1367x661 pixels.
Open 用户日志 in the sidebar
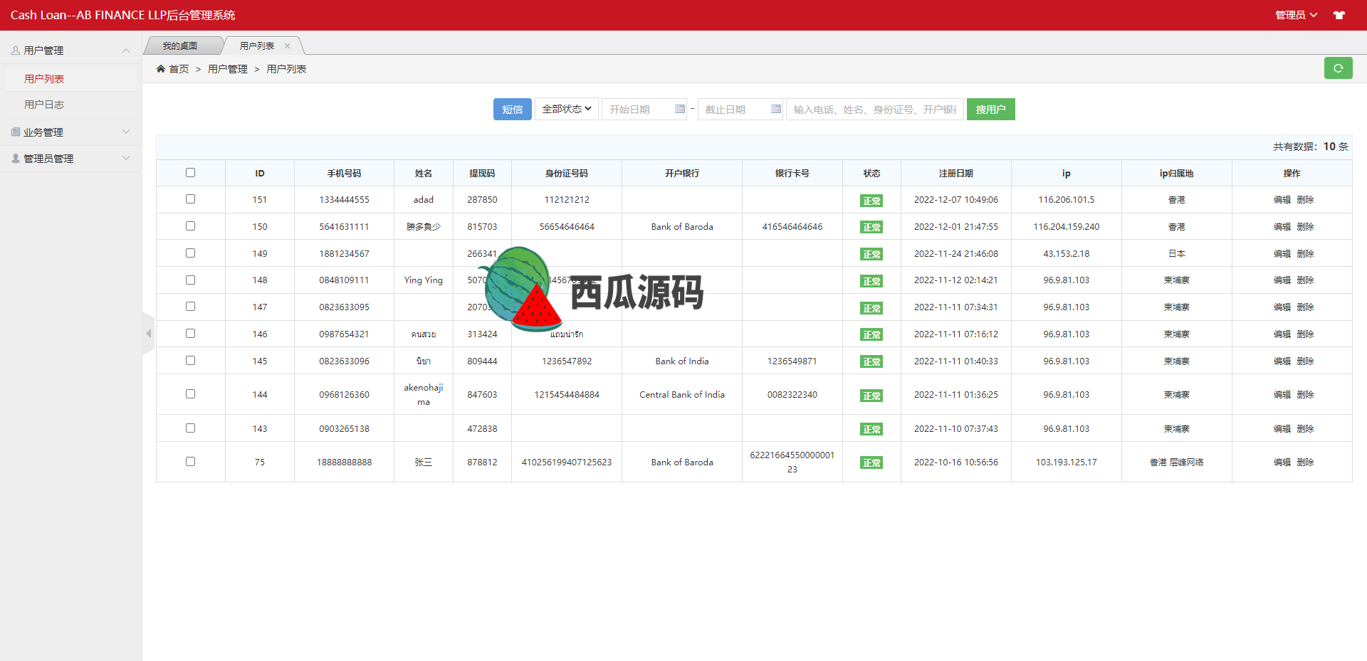[x=44, y=105]
